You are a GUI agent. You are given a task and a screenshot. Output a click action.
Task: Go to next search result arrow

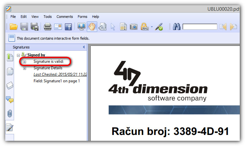point(233,27)
